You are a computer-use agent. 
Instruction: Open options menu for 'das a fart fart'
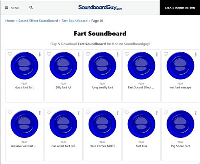pyautogui.click(x=40, y=54)
